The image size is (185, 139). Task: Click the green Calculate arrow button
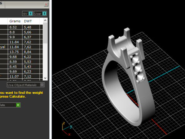click(18, 105)
